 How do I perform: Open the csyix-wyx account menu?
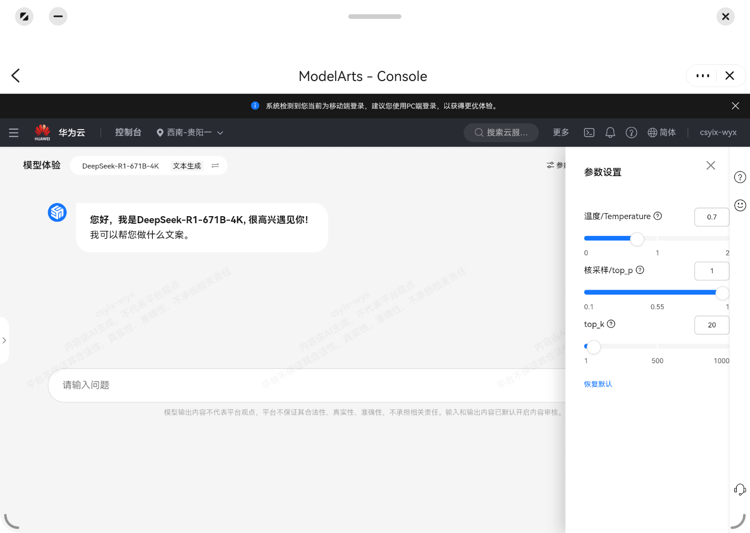(x=718, y=133)
